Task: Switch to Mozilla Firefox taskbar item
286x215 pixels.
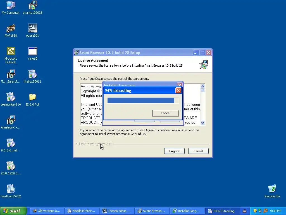Action: click(82, 211)
